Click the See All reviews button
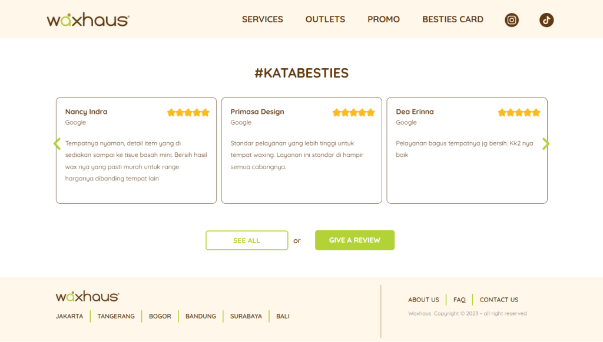603x342 pixels. (247, 240)
